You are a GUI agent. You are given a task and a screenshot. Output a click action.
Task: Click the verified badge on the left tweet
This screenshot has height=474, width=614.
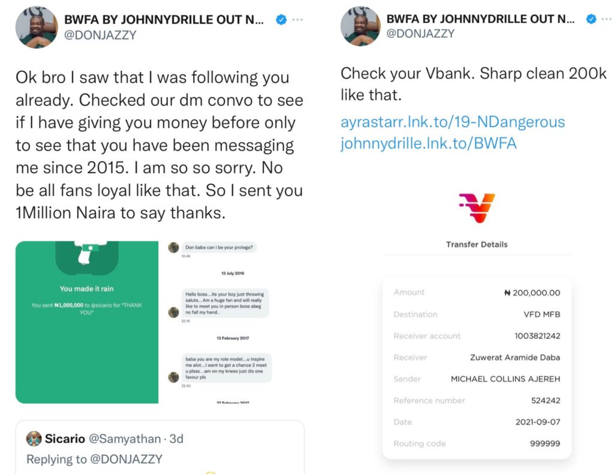click(280, 20)
